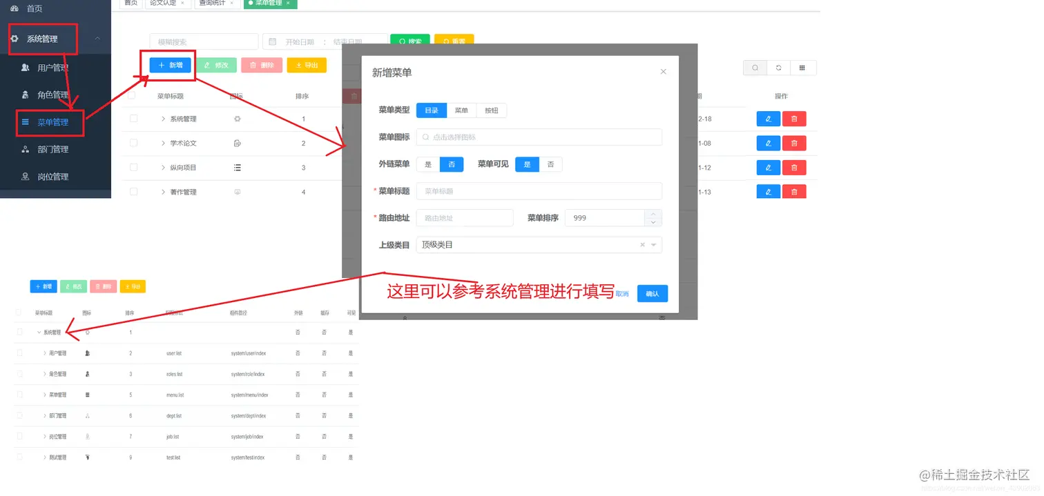Click the gear icon beside 系统管理 row
The image size is (1044, 496).
[x=237, y=119]
